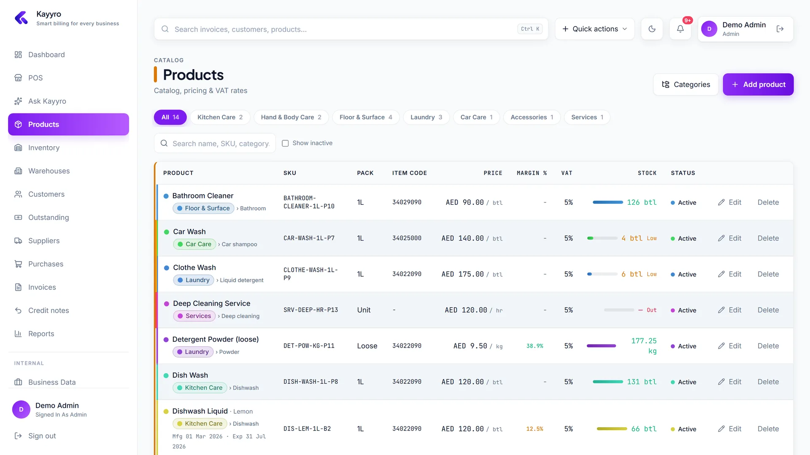Select the Services filter tab
Screen dimensions: 810x455
click(x=587, y=118)
